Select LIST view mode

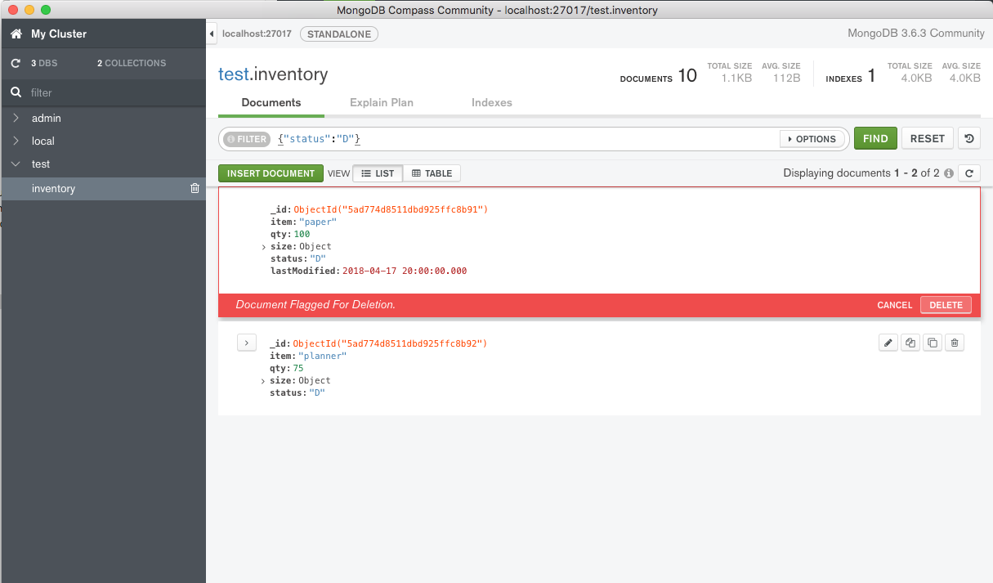(x=377, y=173)
